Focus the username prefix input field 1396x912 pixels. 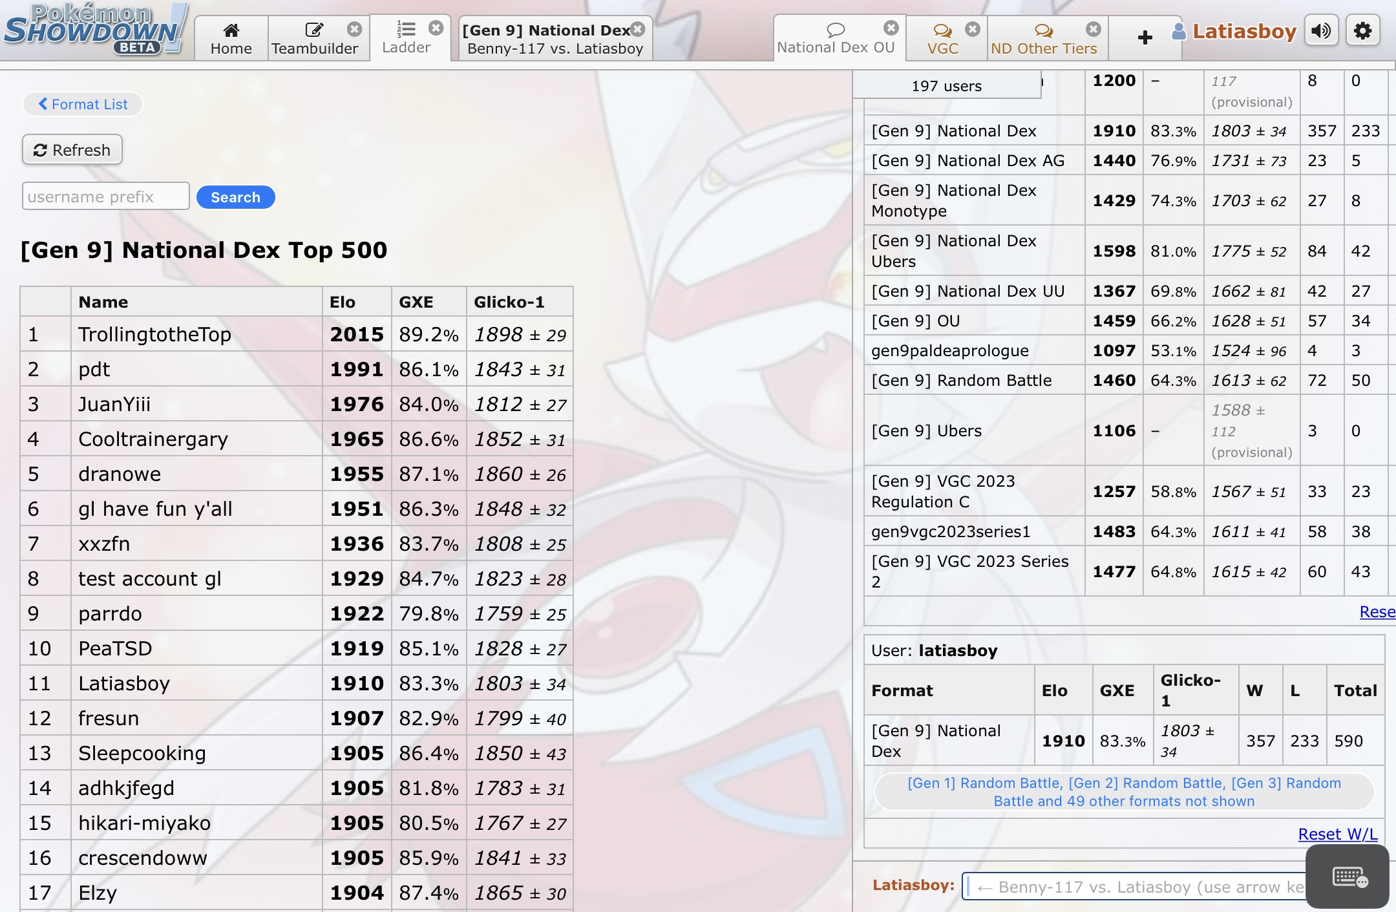(105, 196)
